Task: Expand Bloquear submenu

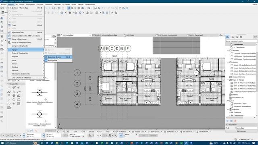Action: (x=26, y=56)
